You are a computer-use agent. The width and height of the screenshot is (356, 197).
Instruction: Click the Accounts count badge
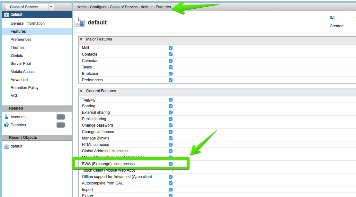(61, 117)
